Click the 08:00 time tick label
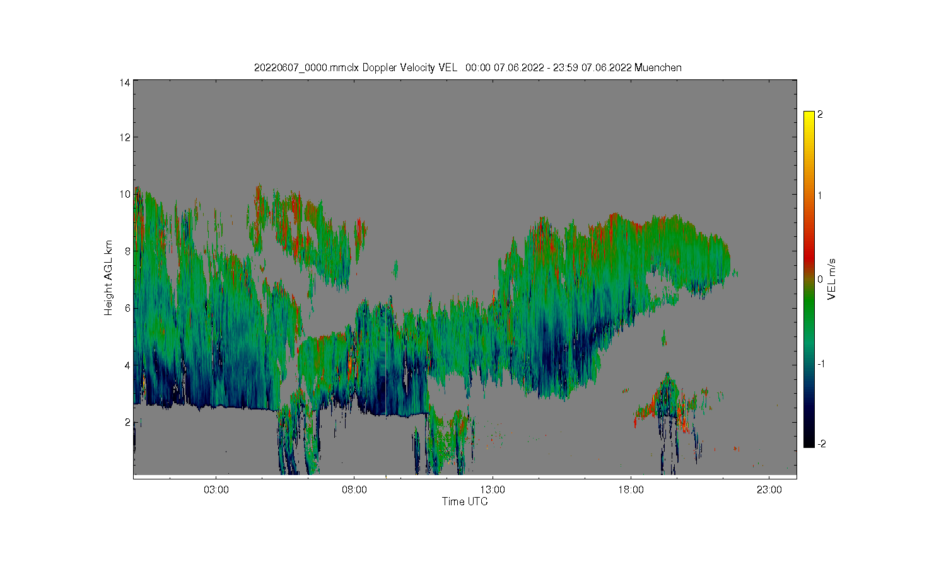The height and width of the screenshot is (567, 946). click(x=354, y=489)
